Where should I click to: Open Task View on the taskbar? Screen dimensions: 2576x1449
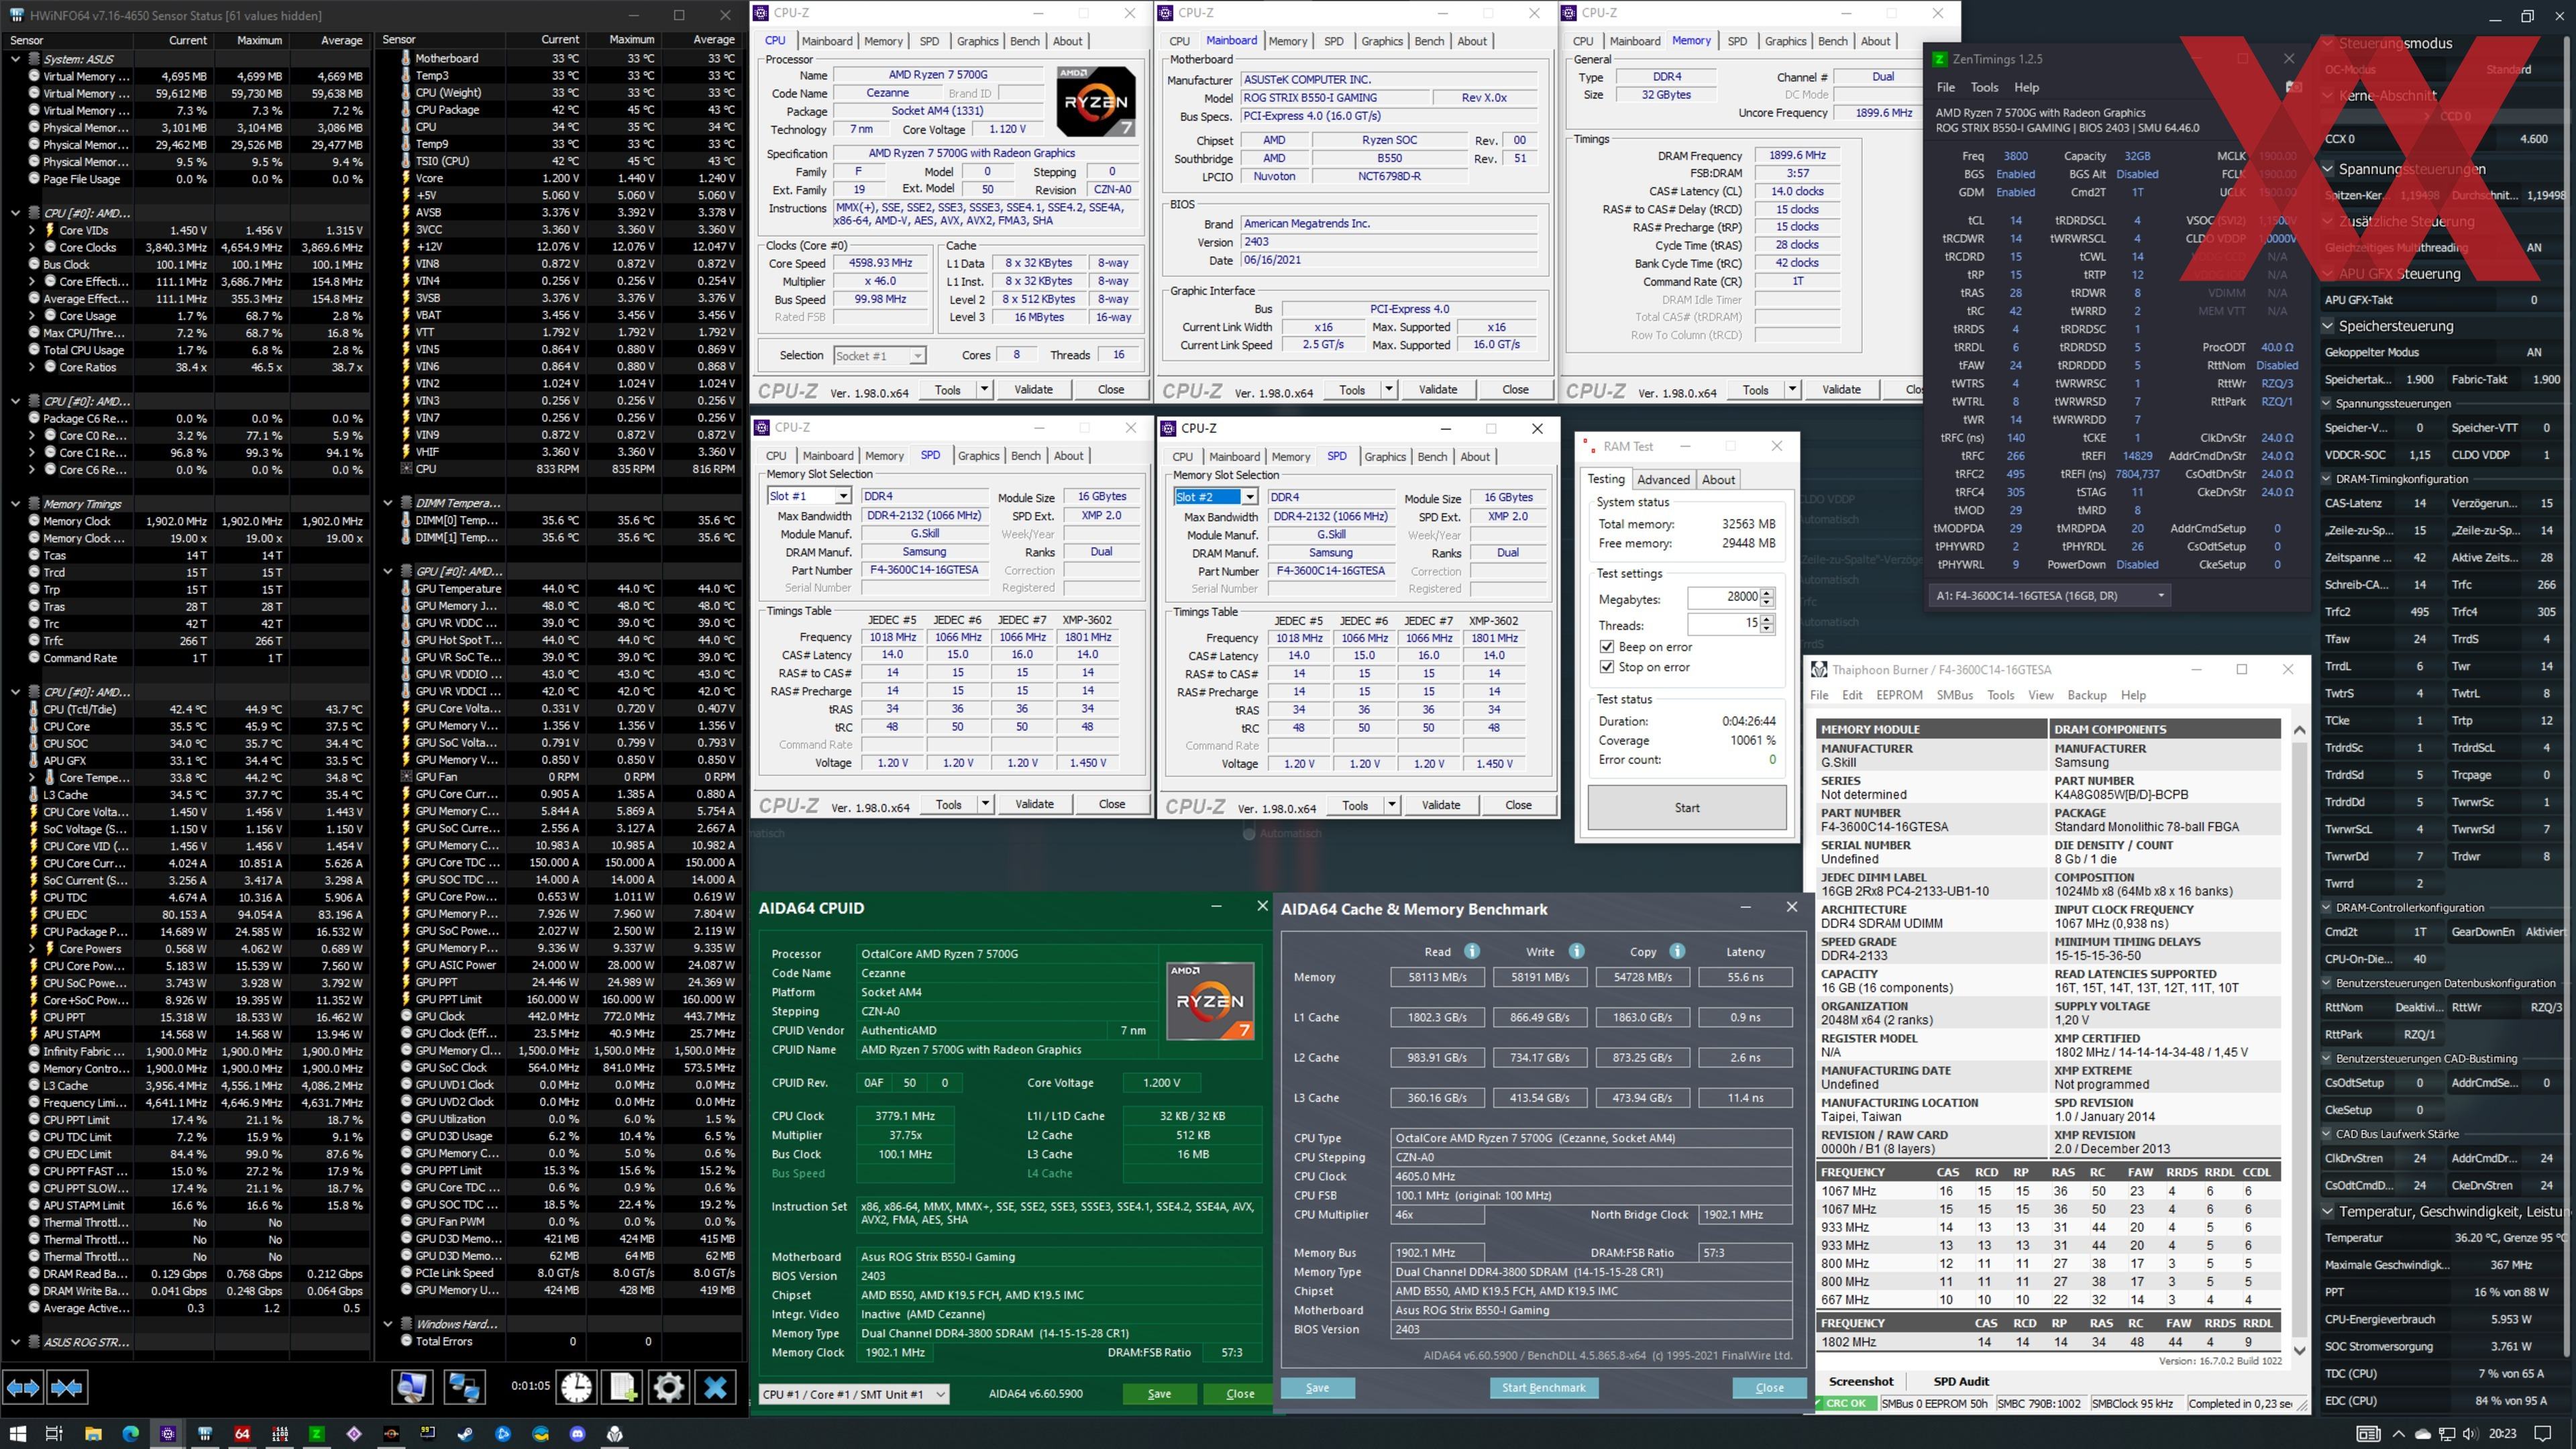[54, 1433]
